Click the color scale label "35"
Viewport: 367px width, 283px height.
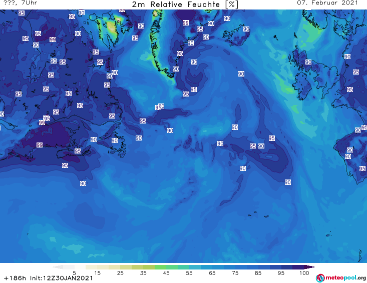point(143,273)
